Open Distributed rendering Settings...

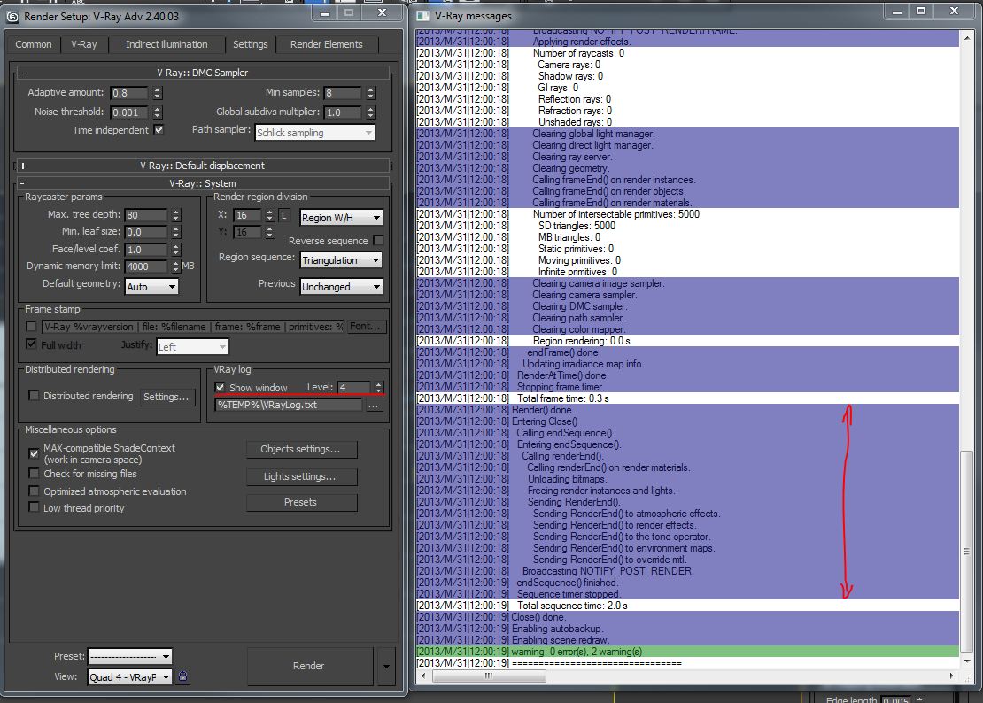tap(166, 397)
